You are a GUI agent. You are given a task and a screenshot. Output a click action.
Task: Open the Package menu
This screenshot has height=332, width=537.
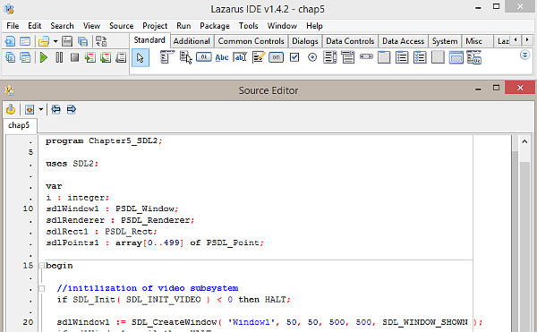click(215, 26)
